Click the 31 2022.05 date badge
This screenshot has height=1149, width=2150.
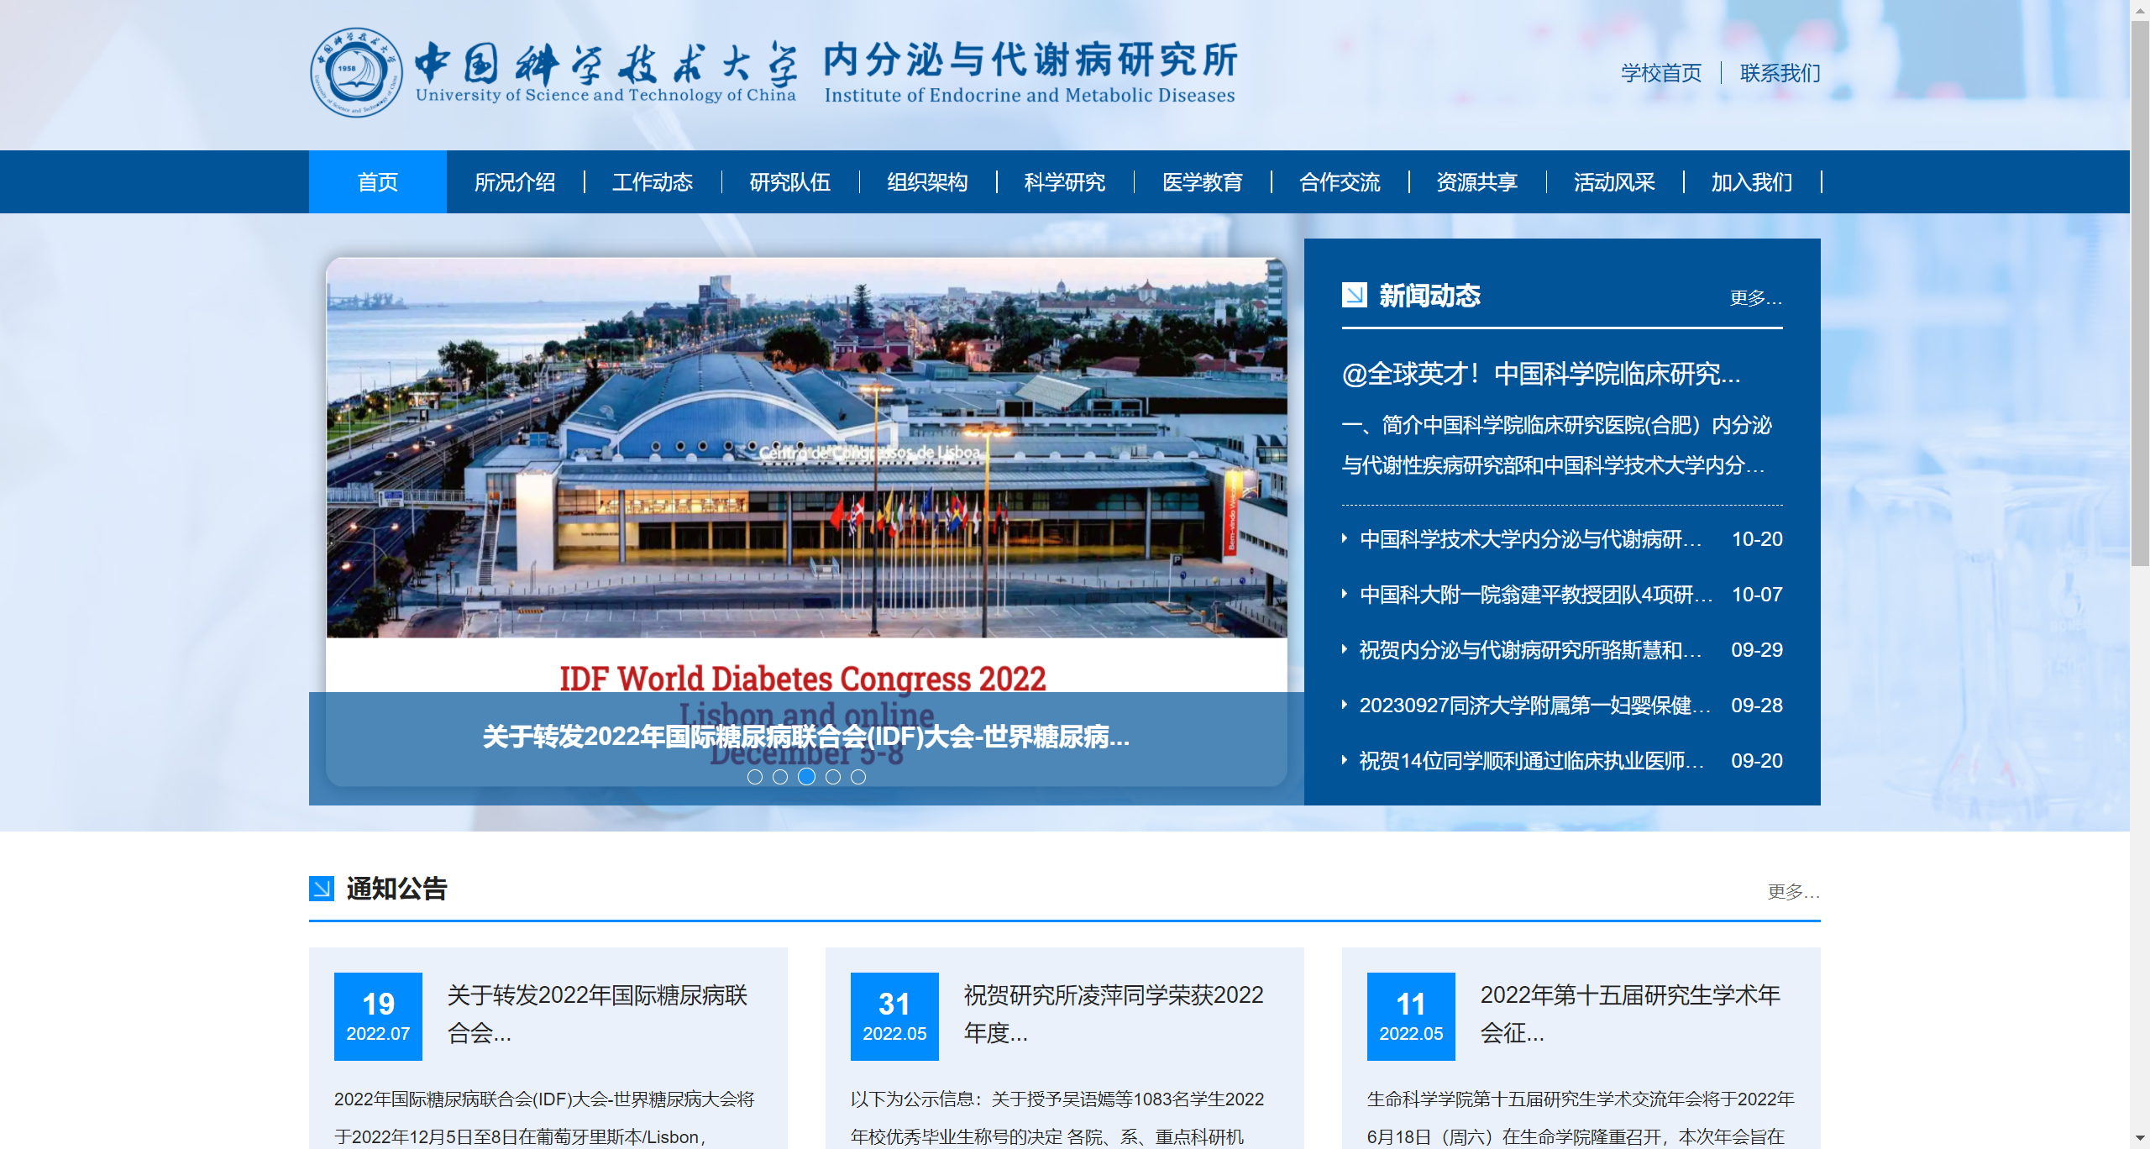coord(894,1015)
